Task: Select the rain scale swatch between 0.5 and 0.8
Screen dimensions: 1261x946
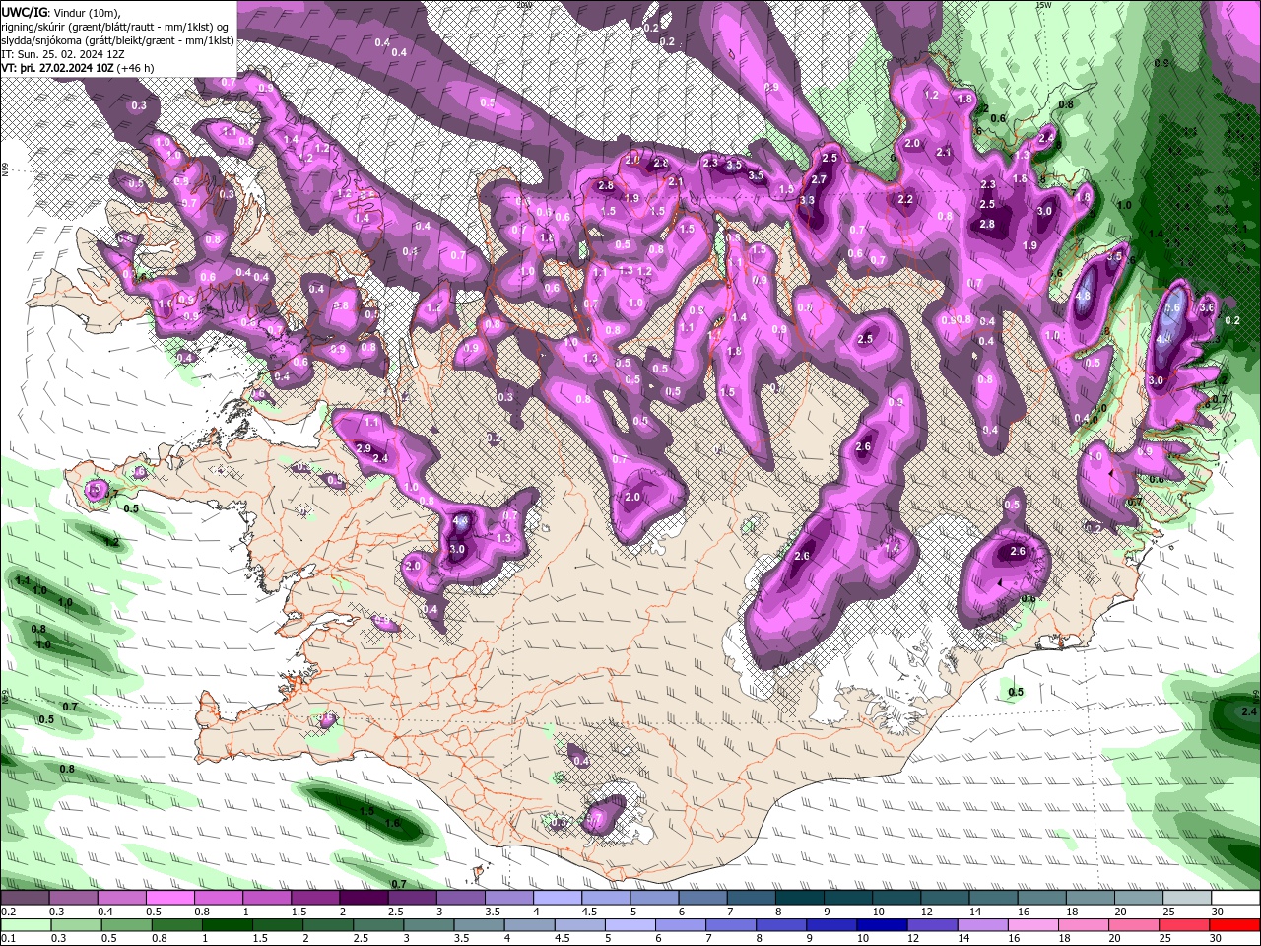Action: (x=126, y=925)
